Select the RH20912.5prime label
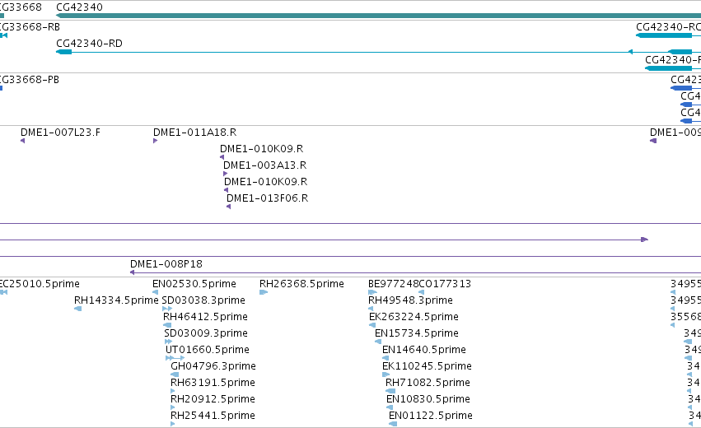Screen dimensions: 701x428 click(213, 399)
